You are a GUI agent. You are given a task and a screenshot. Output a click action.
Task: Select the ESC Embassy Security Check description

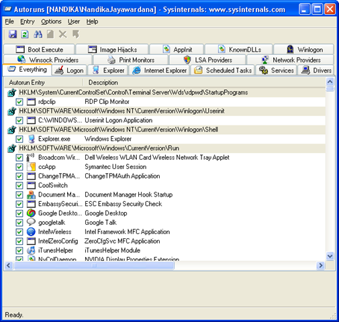pyautogui.click(x=124, y=204)
